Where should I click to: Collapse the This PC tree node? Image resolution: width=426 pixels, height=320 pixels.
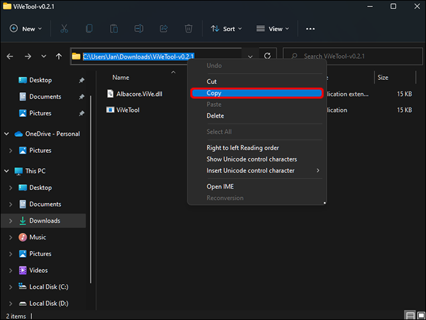(6, 172)
